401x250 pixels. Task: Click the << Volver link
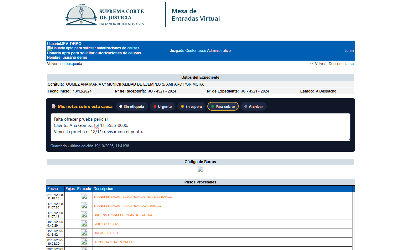point(318,64)
